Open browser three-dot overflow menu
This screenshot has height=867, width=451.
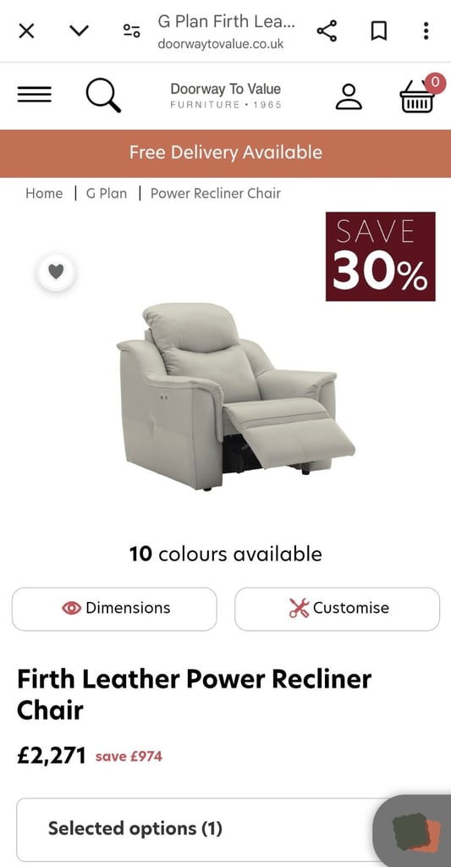pos(426,31)
